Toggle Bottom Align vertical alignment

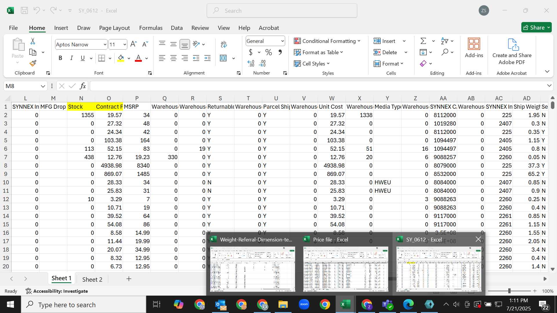[185, 44]
